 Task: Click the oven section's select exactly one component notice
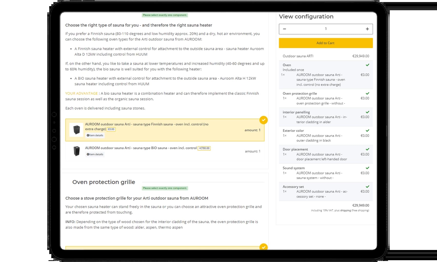click(165, 15)
